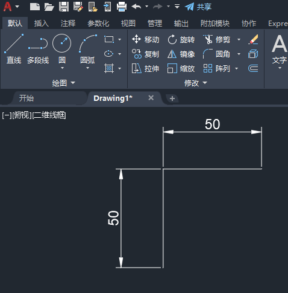Expand the 圆弧 arc options arrow
288x293 pixels.
(x=87, y=68)
